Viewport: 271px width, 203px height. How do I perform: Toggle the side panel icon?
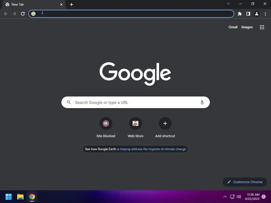248,14
